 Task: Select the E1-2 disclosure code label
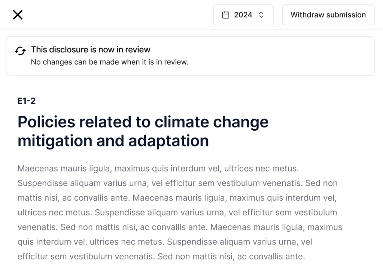[x=27, y=101]
